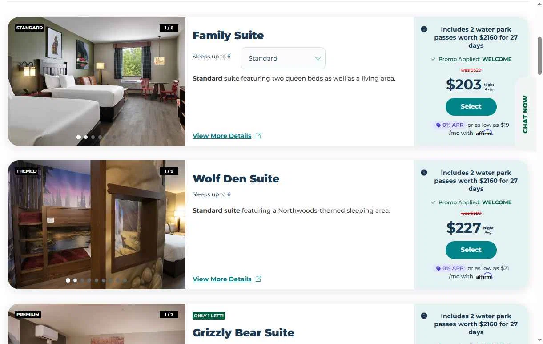Select the Wolf Den Suite room
This screenshot has width=543, height=344.
pyautogui.click(x=471, y=250)
